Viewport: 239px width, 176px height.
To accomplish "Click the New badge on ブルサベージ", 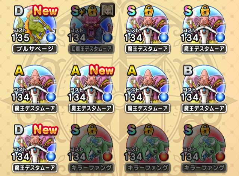I will (46, 11).
